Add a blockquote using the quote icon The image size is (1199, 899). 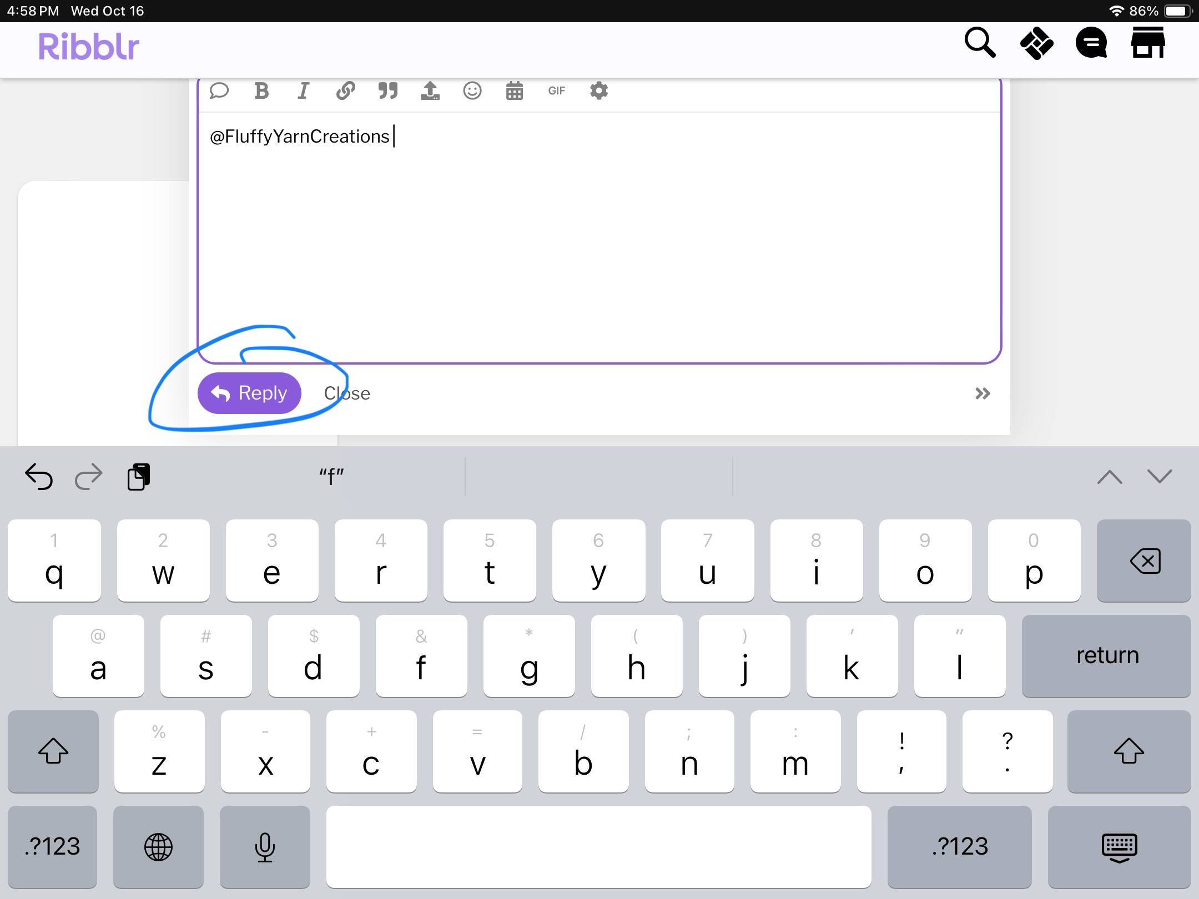(x=387, y=90)
